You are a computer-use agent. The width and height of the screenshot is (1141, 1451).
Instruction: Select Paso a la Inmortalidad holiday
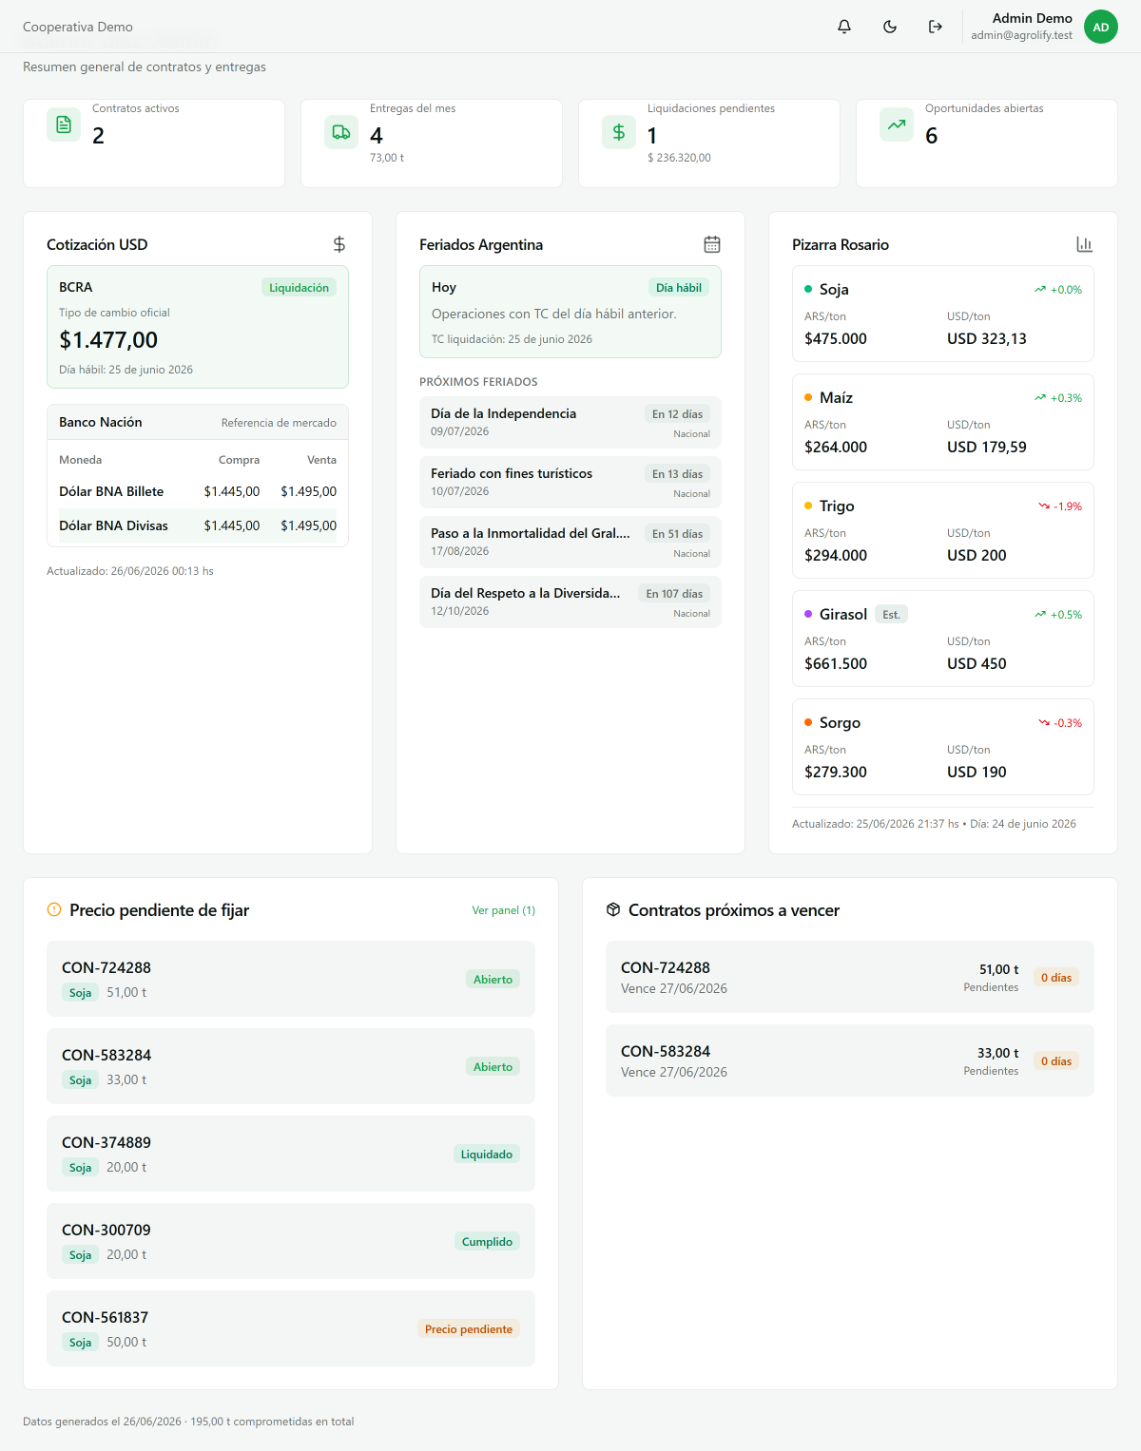[570, 542]
